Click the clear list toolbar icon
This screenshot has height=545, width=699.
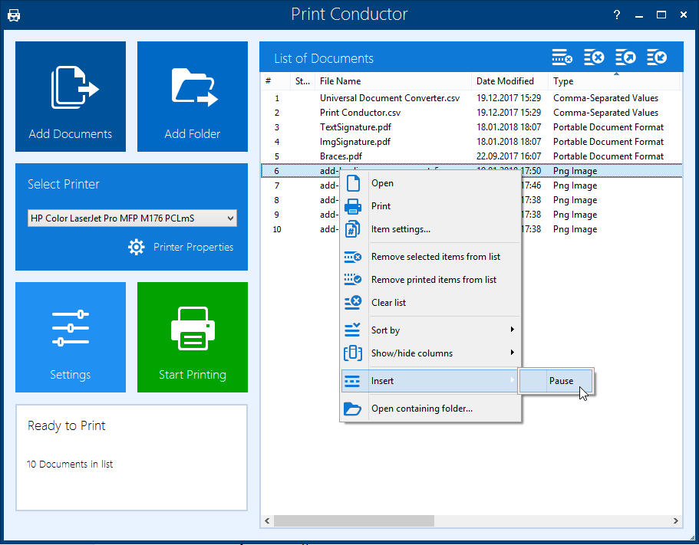click(x=594, y=57)
